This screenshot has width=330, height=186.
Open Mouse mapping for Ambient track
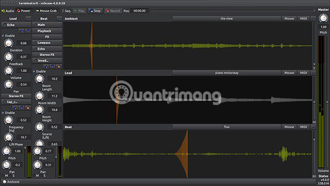click(289, 18)
